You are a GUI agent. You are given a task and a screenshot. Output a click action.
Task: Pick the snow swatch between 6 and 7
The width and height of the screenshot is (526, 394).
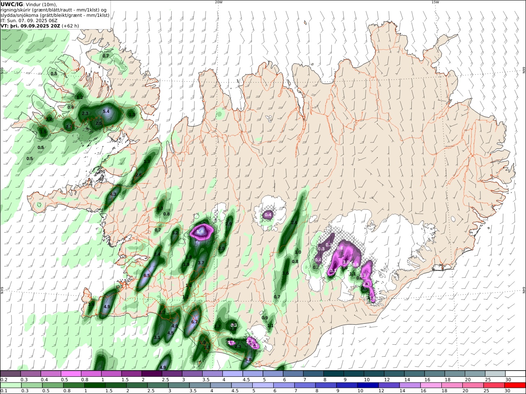[x=293, y=373]
